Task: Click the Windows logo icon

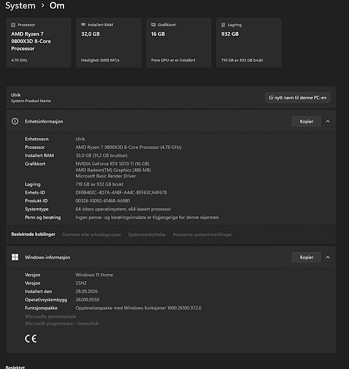Action: click(15, 257)
